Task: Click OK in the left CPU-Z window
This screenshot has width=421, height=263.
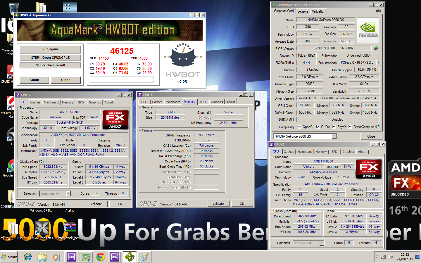Action: [120, 204]
